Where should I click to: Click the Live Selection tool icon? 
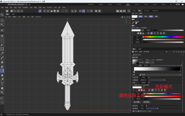click(x=2, y=20)
